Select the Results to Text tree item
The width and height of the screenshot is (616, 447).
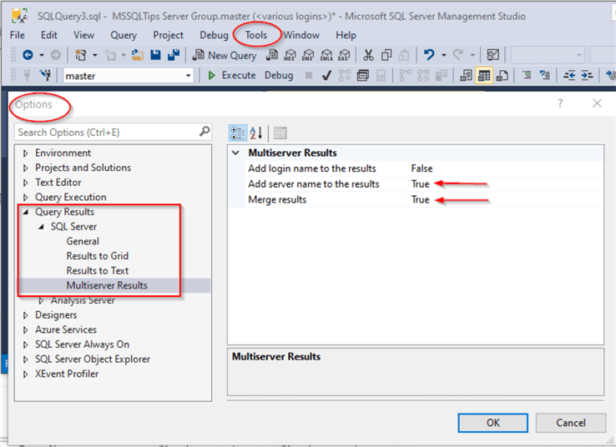(98, 271)
